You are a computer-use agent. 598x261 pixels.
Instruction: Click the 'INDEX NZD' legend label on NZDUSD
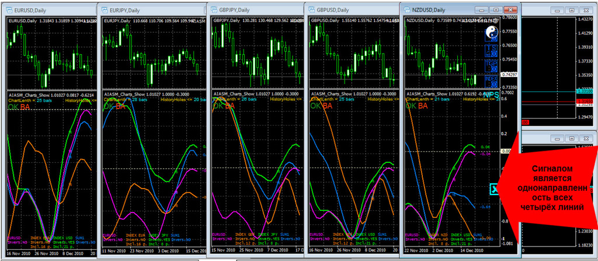[x=438, y=234]
